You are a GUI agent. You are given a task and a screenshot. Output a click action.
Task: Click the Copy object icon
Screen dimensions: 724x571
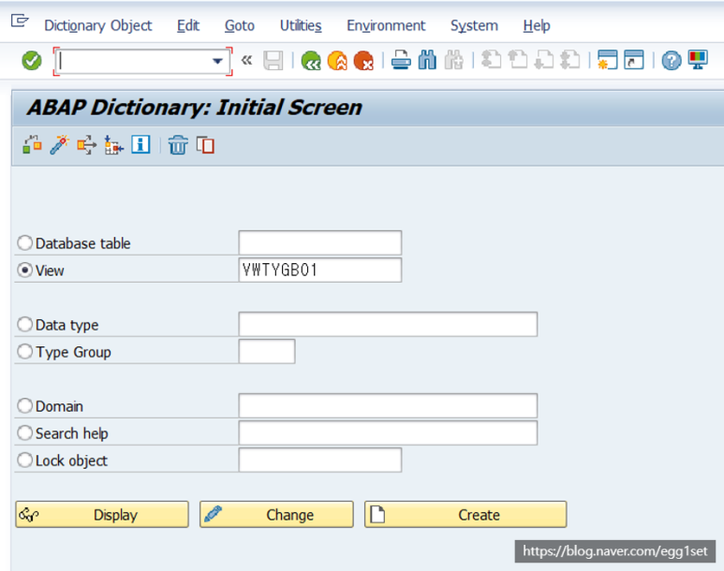pos(205,145)
